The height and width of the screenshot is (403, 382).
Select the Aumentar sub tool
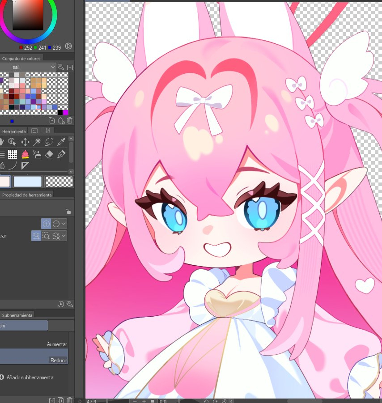35,344
